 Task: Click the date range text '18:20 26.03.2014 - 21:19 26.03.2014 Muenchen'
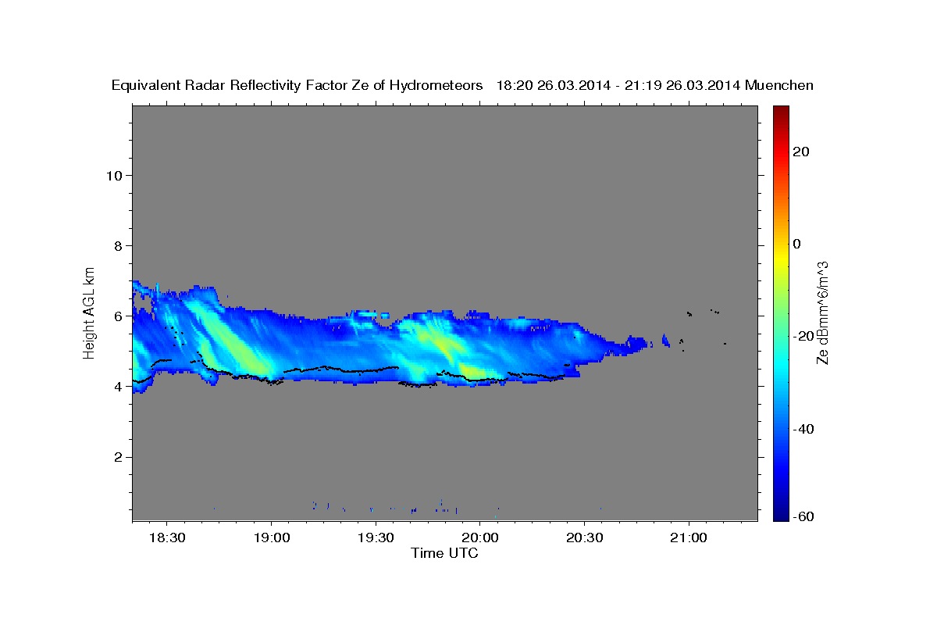click(x=655, y=86)
